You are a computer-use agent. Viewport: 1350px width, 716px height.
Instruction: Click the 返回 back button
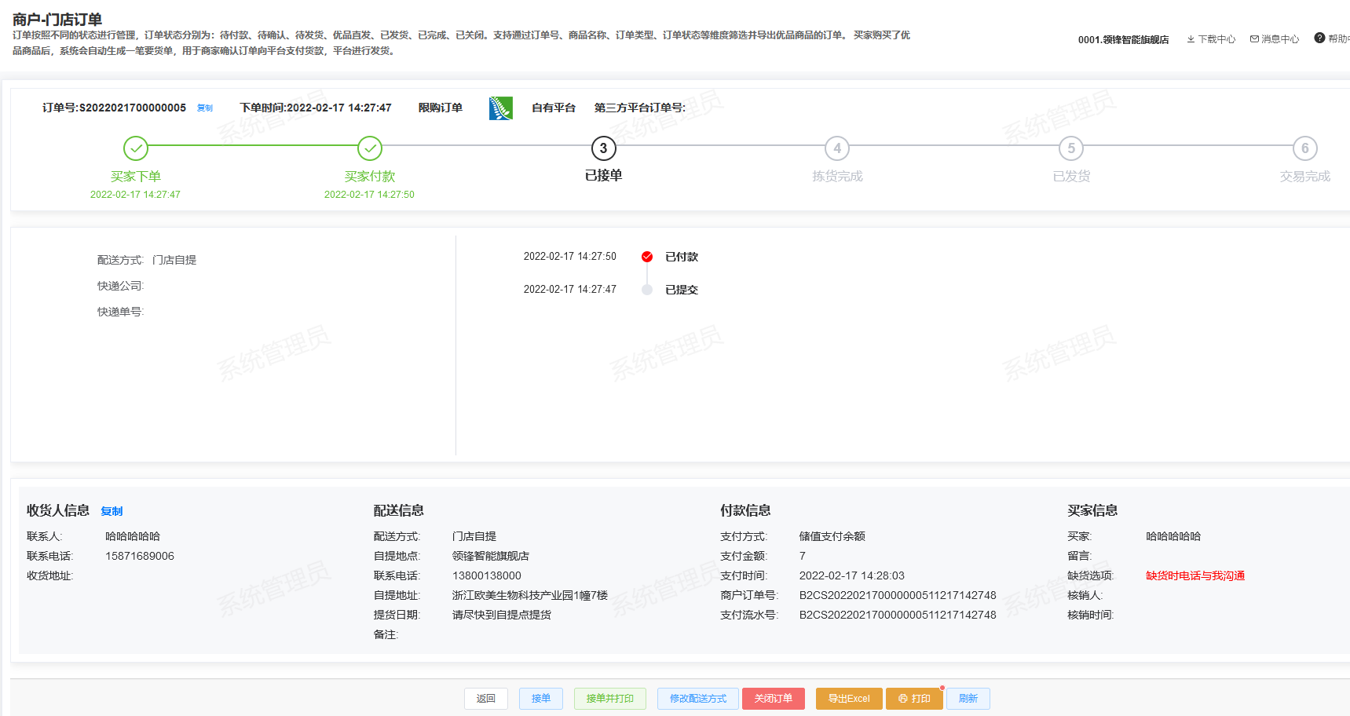(x=486, y=699)
